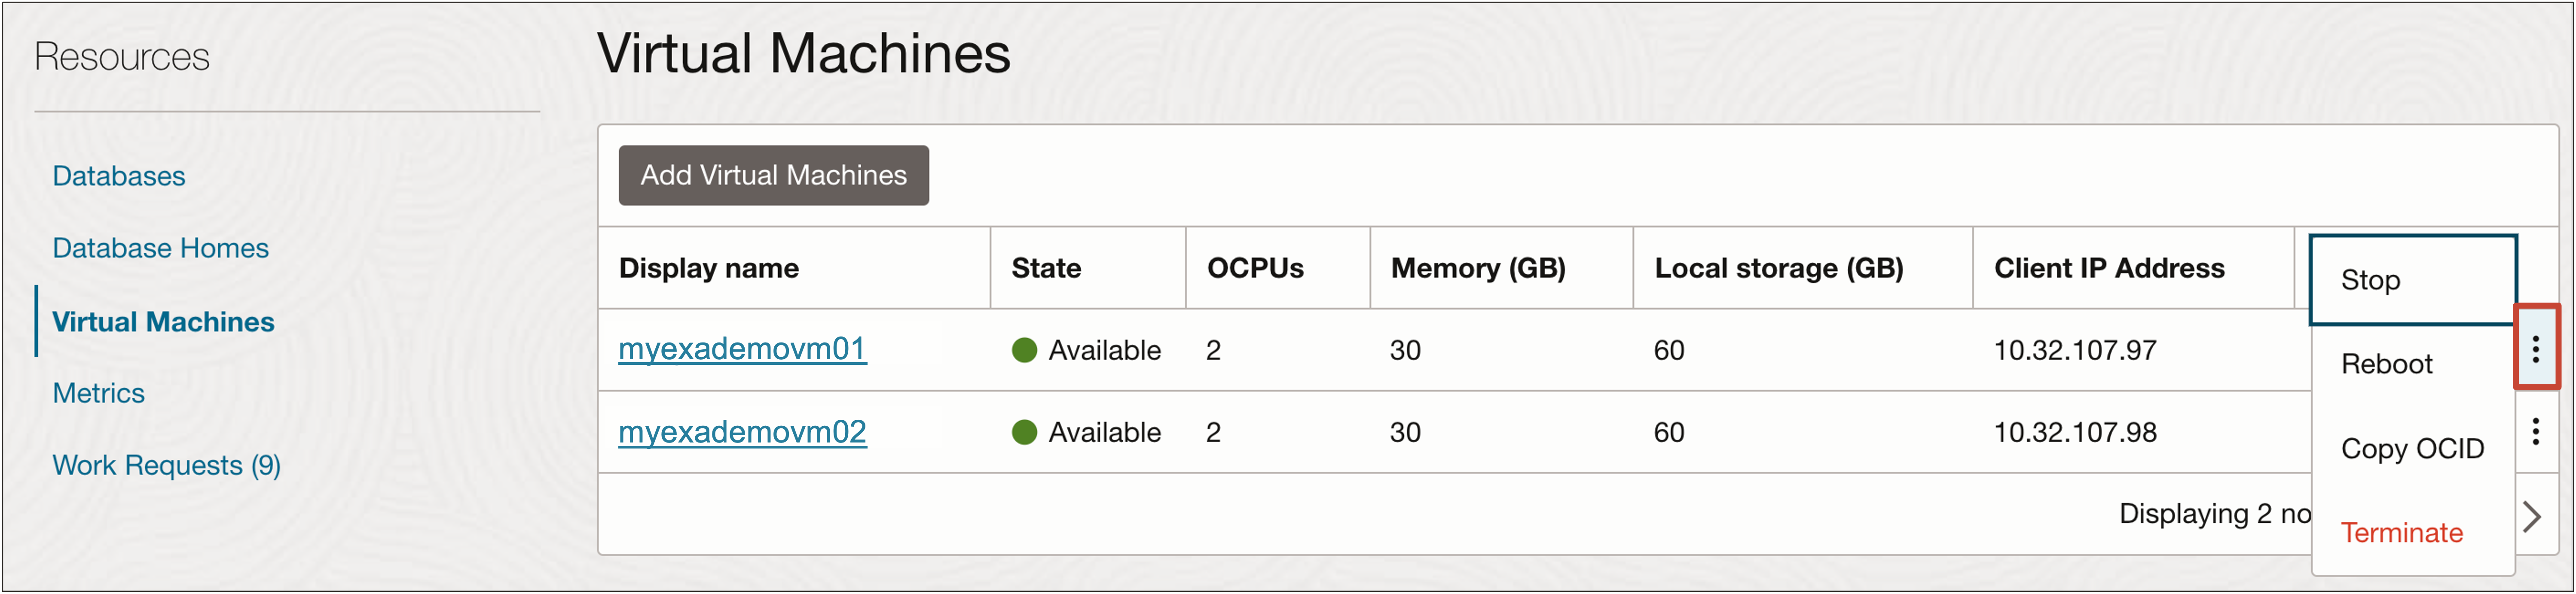Open actions menu for myexademovm01
Image resolution: width=2576 pixels, height=594 pixels.
[x=2535, y=349]
